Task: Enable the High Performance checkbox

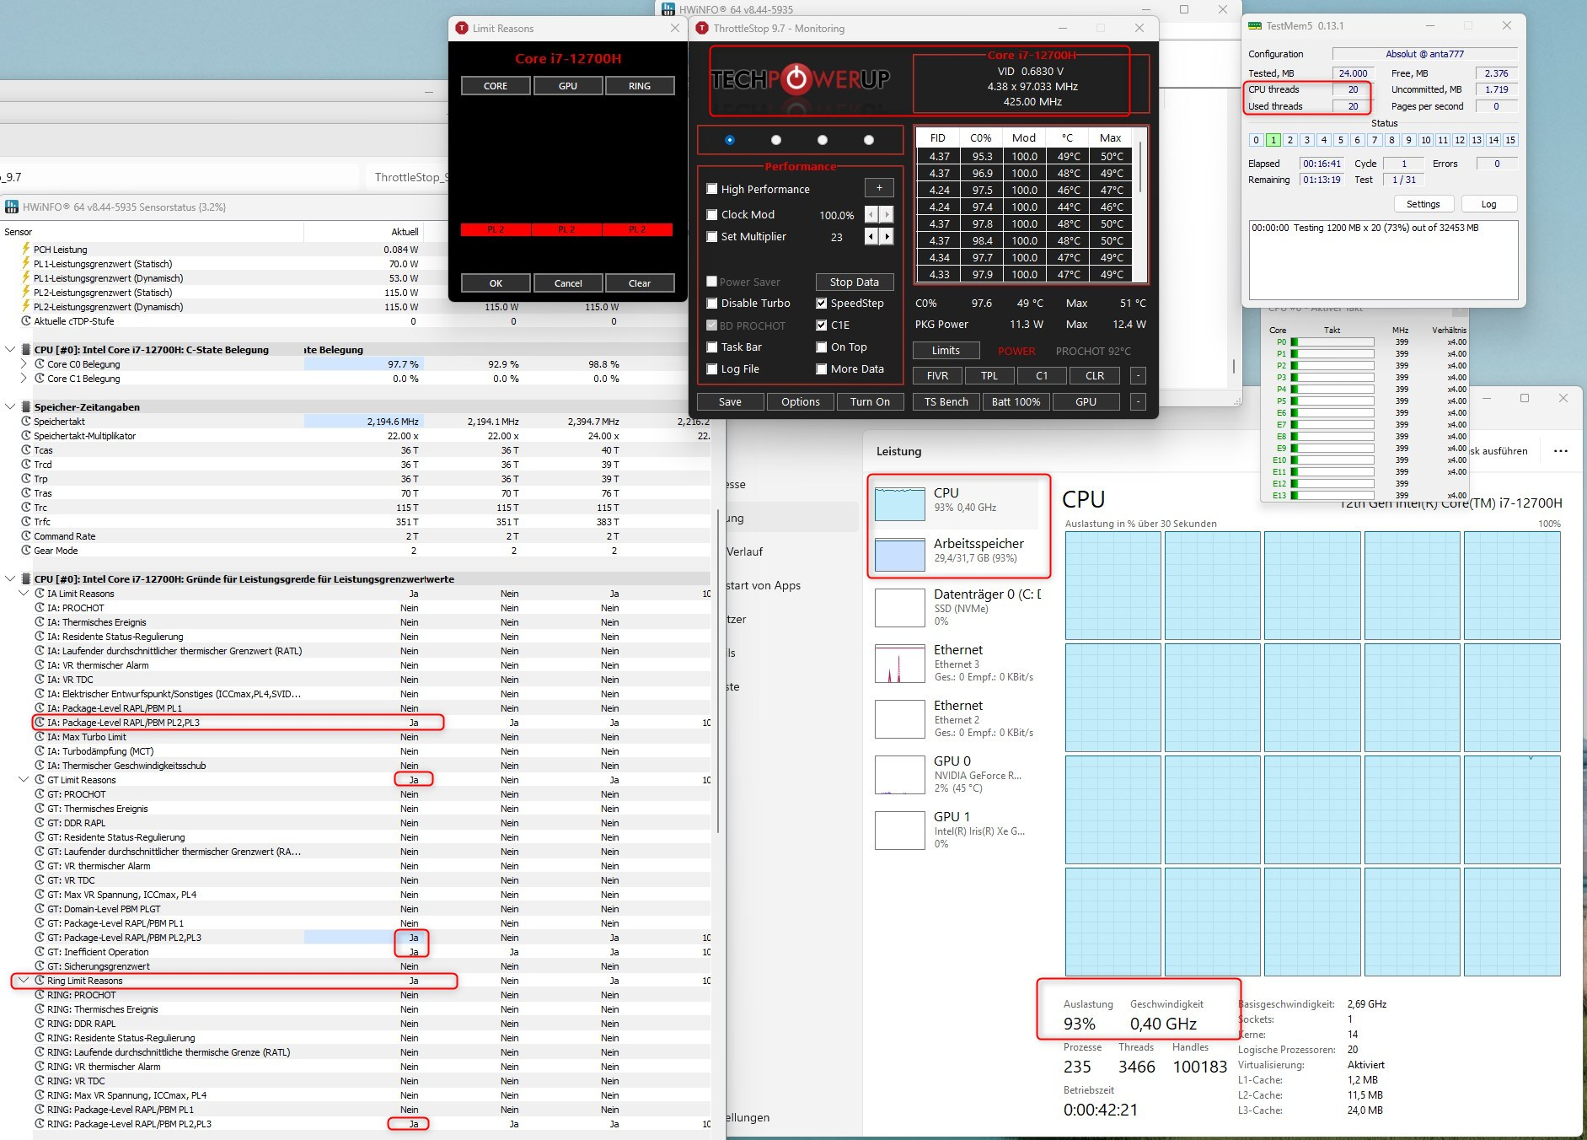Action: (x=712, y=189)
